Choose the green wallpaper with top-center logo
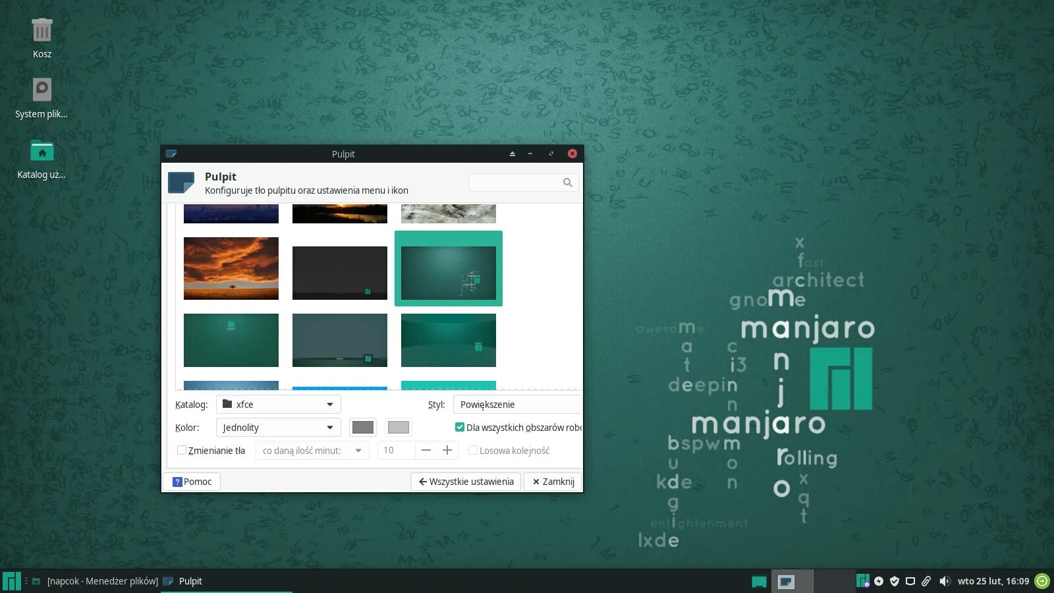 point(231,340)
